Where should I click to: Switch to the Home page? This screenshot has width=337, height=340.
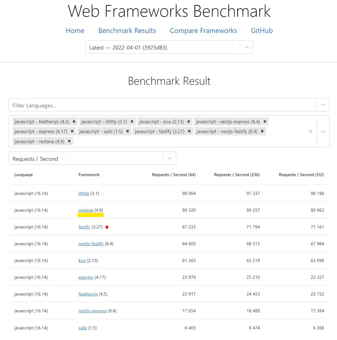tap(75, 30)
